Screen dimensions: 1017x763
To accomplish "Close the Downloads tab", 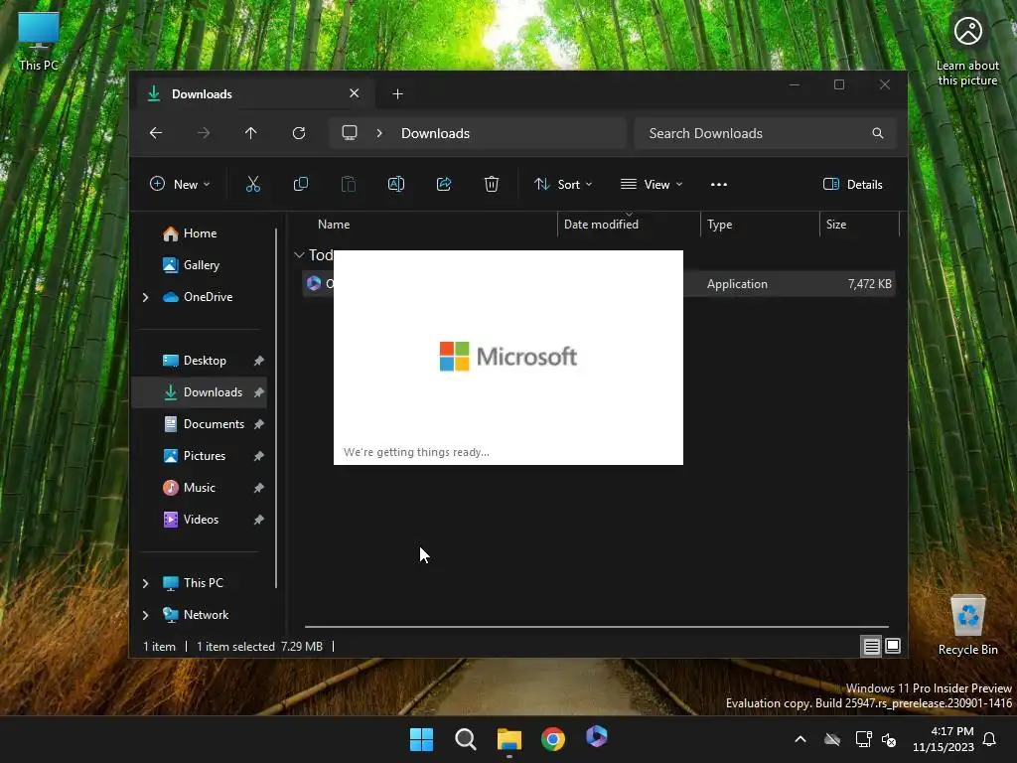I will pos(355,93).
